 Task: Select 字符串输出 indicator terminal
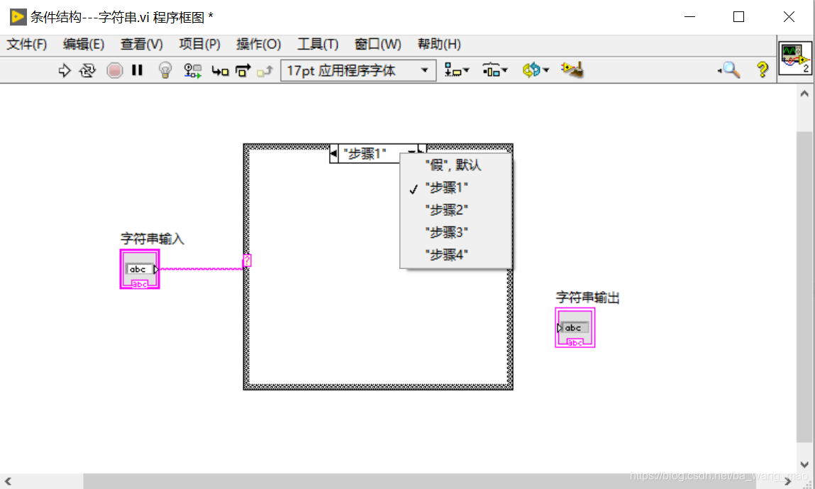575,328
